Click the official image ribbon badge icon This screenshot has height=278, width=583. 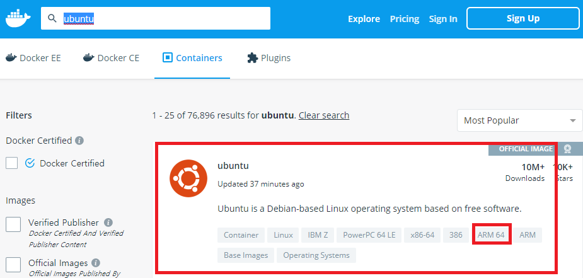(x=567, y=149)
